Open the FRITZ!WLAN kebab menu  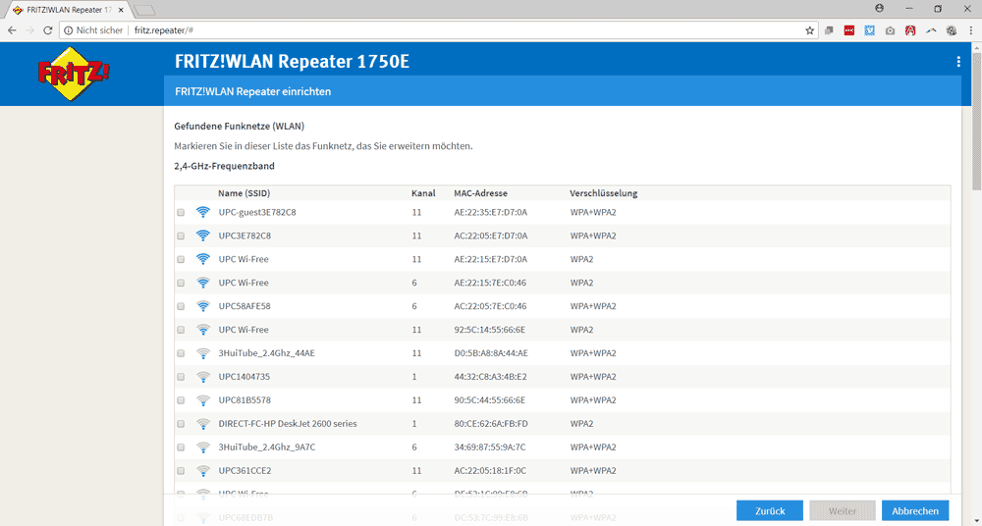[958, 62]
